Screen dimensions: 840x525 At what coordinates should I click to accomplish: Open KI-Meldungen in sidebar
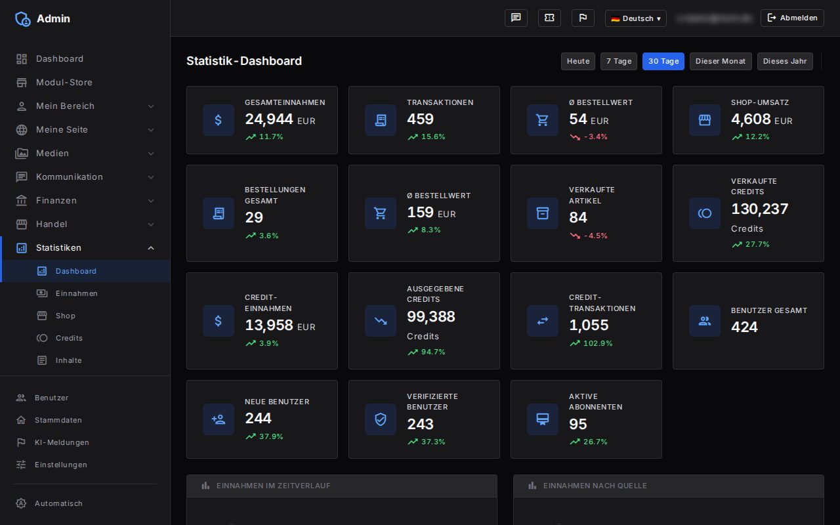(x=85, y=442)
